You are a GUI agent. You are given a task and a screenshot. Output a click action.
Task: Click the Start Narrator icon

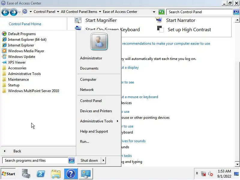point(159,20)
